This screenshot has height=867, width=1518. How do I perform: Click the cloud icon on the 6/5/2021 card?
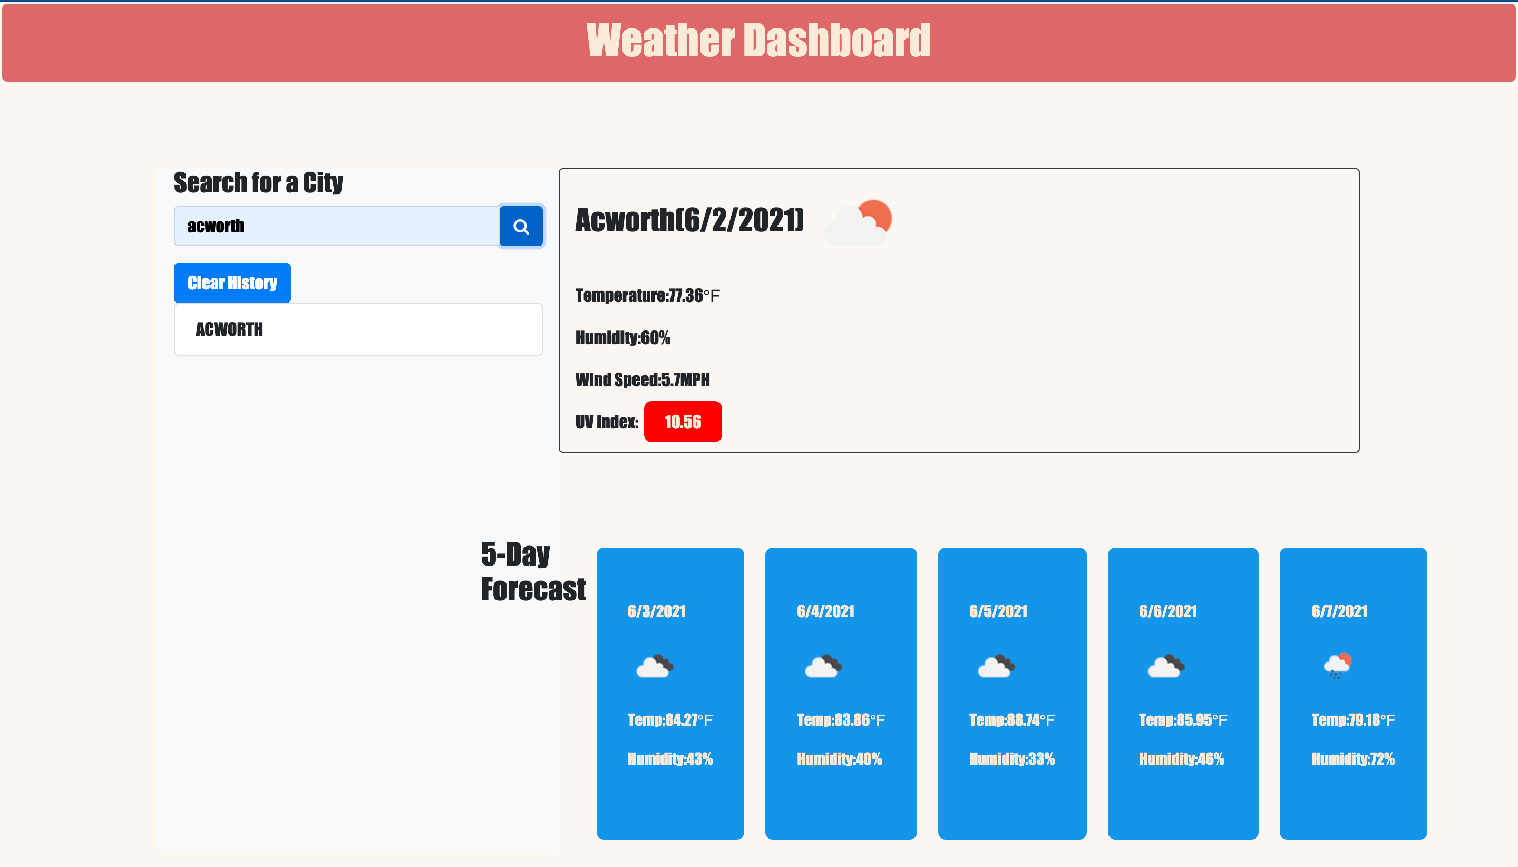[x=996, y=665]
